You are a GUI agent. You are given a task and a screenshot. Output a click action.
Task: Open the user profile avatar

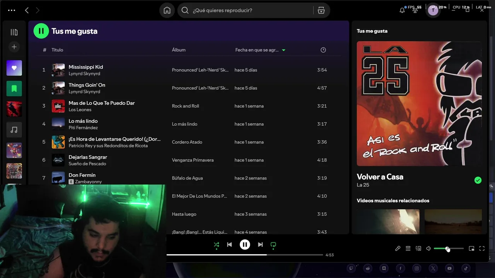click(x=433, y=10)
